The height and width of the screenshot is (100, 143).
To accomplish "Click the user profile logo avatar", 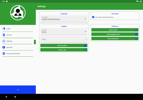I will (x=18, y=13).
